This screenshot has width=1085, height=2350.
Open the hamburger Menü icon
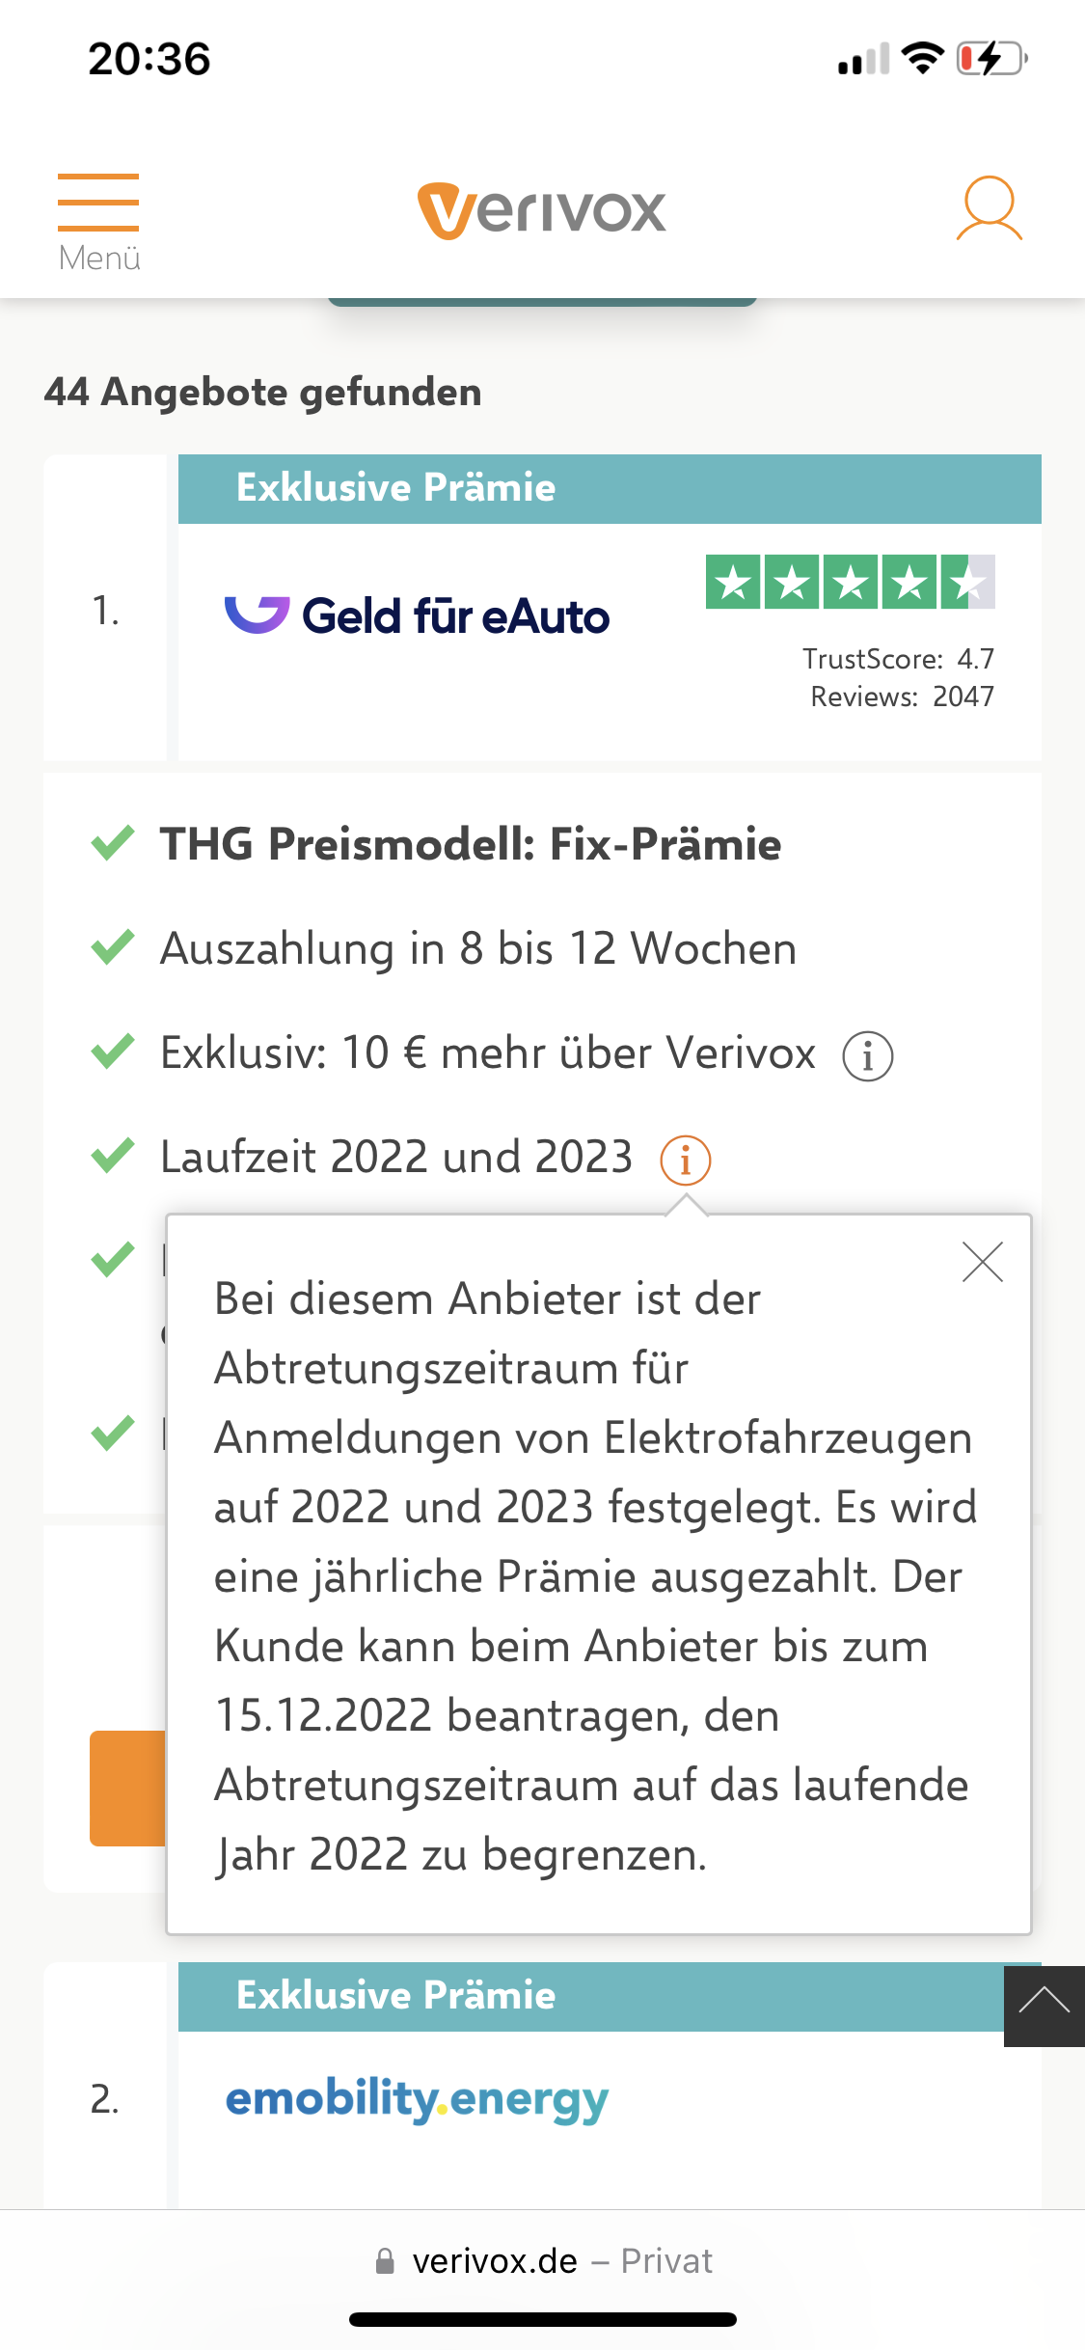pyautogui.click(x=98, y=203)
